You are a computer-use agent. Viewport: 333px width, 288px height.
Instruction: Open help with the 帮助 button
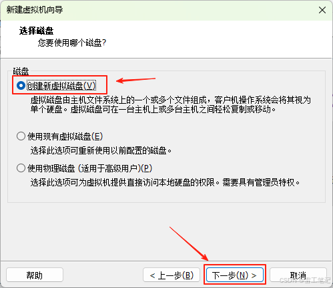[35, 275]
